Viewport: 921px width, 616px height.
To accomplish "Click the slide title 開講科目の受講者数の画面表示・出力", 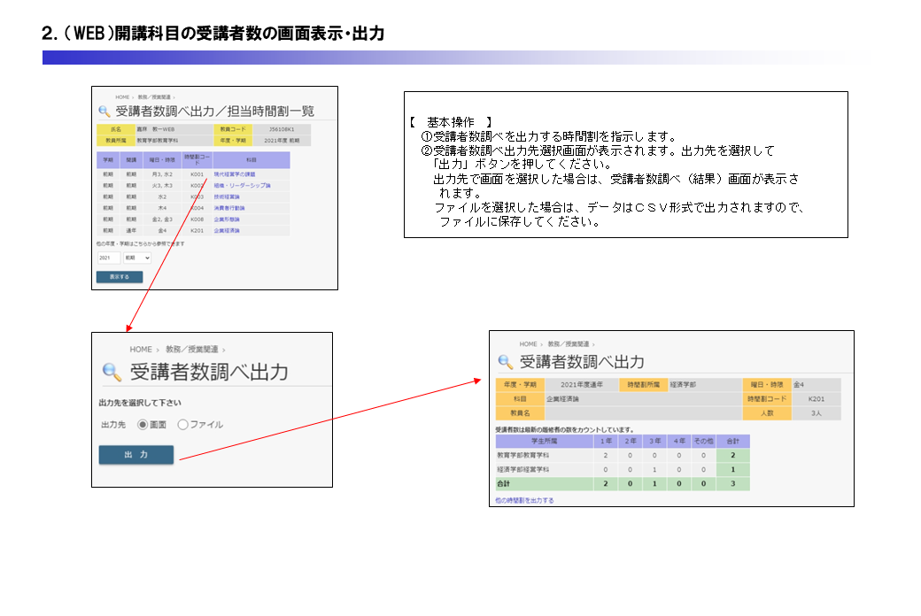I will (249, 33).
